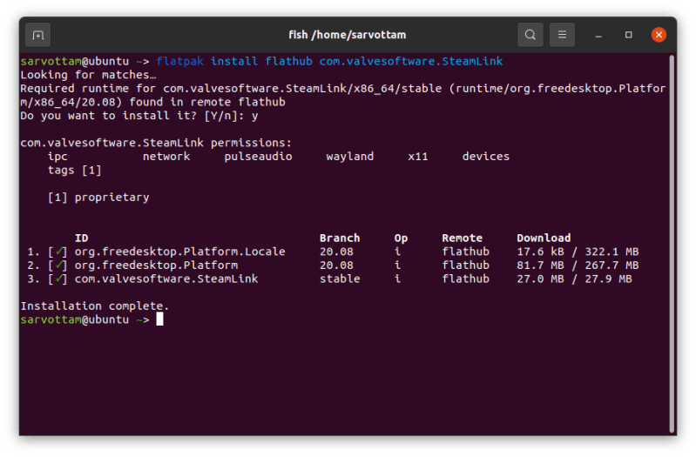Screen dimensions: 696x457
Task: Click '17.6 kB / 322.1 MB' download size
Action: (x=578, y=252)
